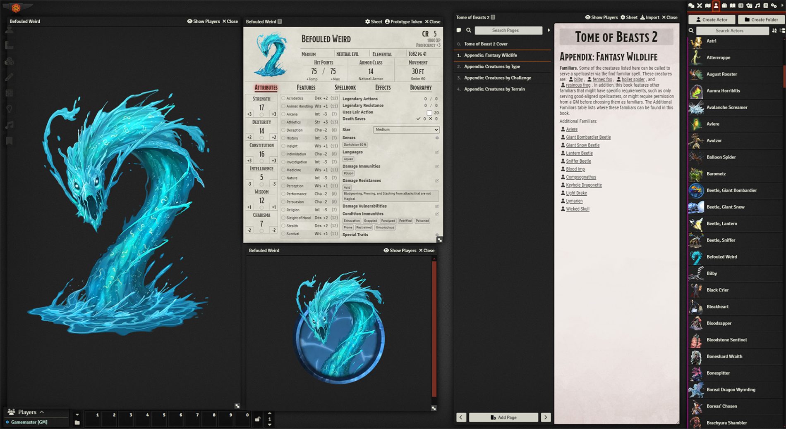Toggle Strength saving throw proficiency circle
The image size is (786, 429).
(261, 114)
